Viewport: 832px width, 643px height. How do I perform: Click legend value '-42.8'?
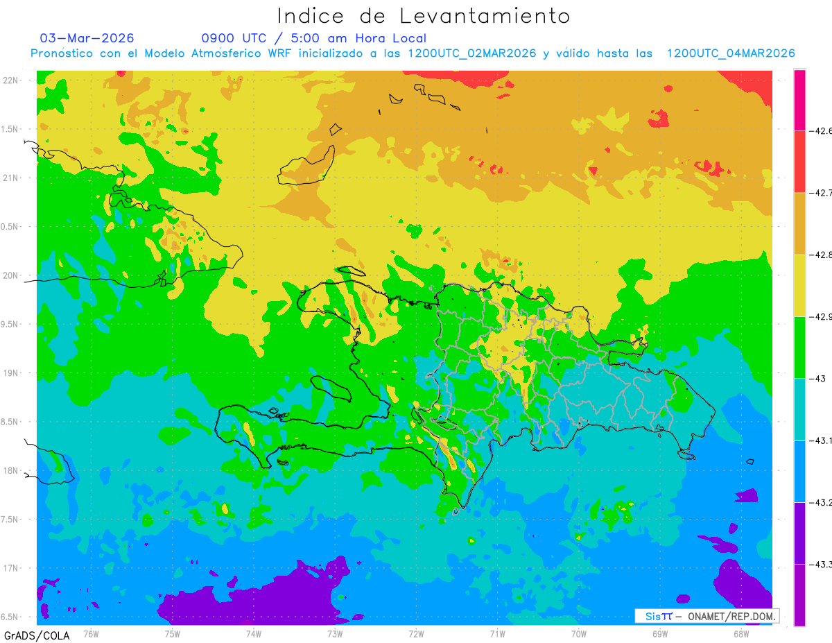coord(820,255)
